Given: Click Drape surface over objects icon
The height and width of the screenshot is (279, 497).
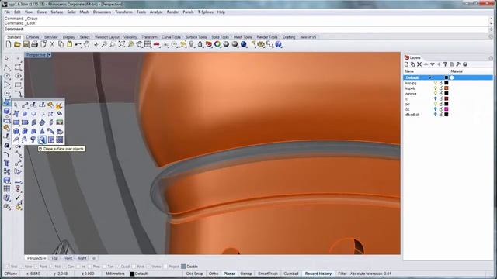Looking at the screenshot, I should pos(42,139).
